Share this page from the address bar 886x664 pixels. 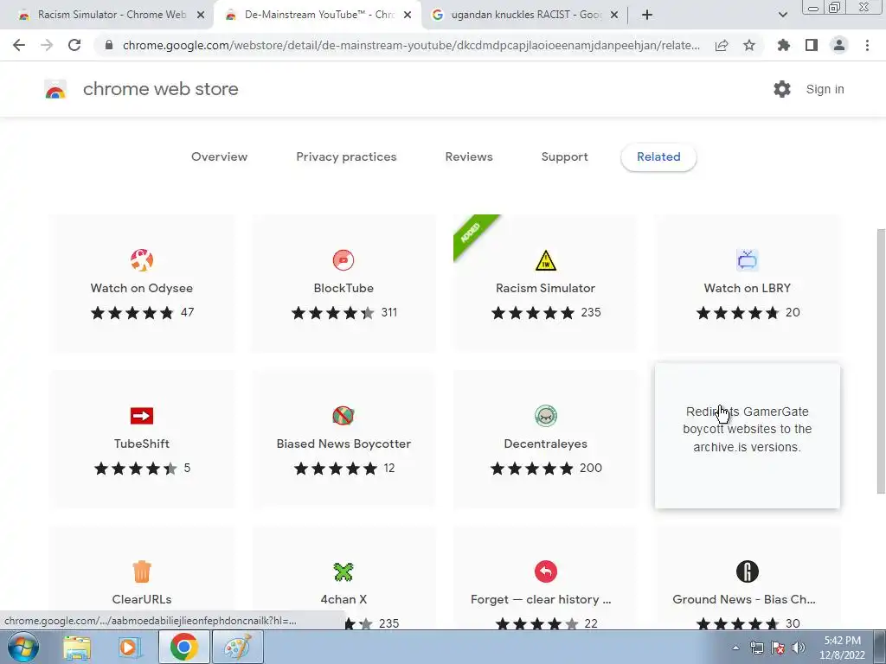coord(722,45)
